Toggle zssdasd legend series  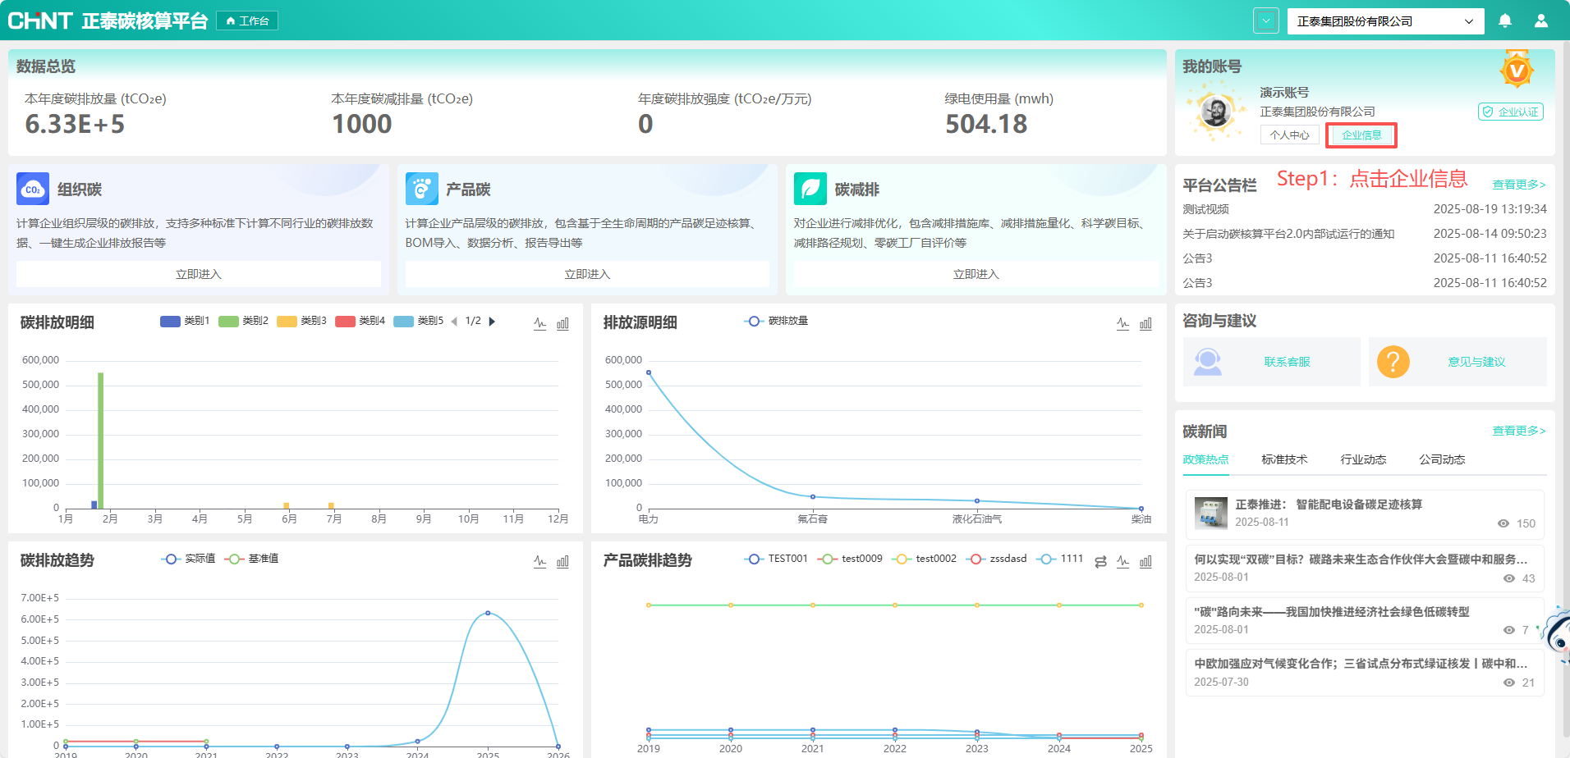pyautogui.click(x=996, y=559)
